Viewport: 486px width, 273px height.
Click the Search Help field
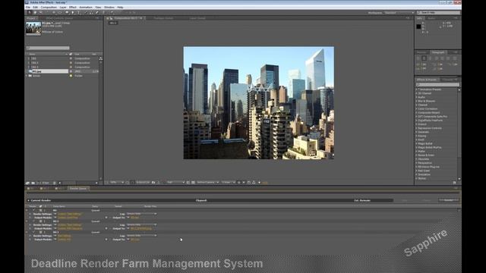[x=438, y=13]
